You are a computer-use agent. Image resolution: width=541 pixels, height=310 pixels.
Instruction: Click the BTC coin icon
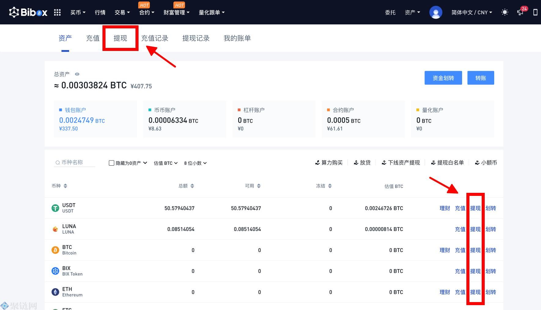(x=55, y=250)
